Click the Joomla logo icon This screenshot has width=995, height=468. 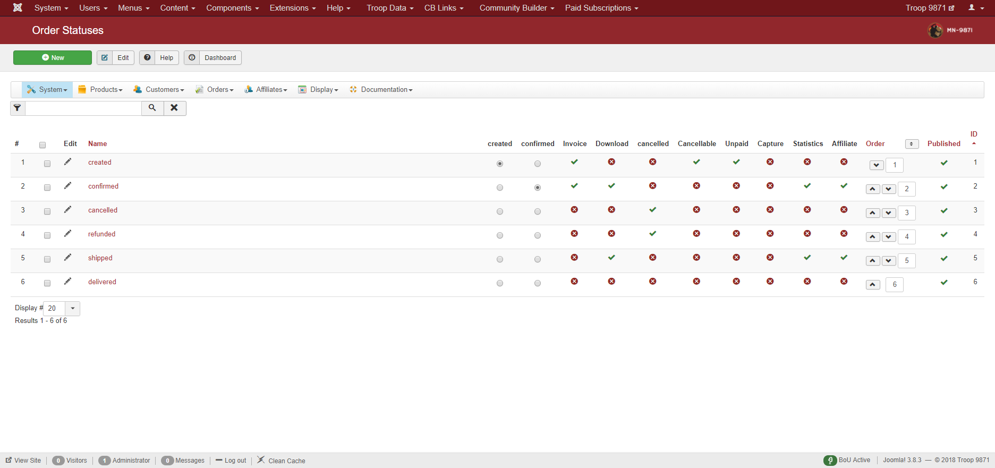click(x=18, y=8)
